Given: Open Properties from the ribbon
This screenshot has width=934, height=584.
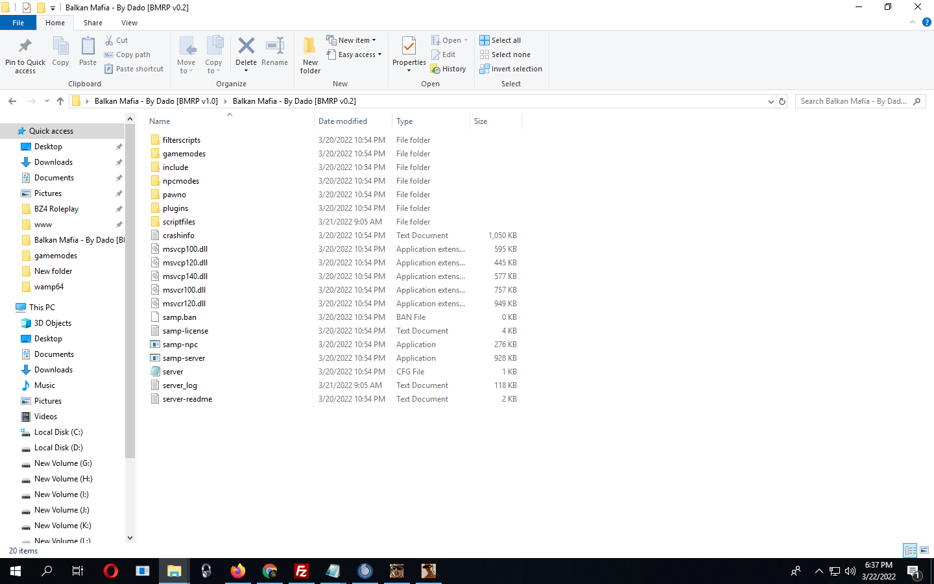Looking at the screenshot, I should point(409,47).
